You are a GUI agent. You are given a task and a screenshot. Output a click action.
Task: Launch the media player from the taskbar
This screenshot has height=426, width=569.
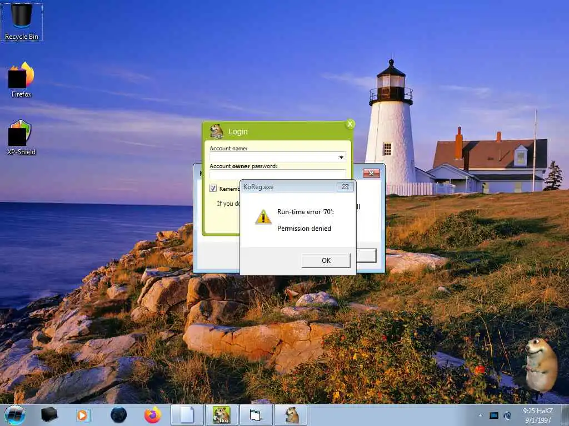(82, 415)
